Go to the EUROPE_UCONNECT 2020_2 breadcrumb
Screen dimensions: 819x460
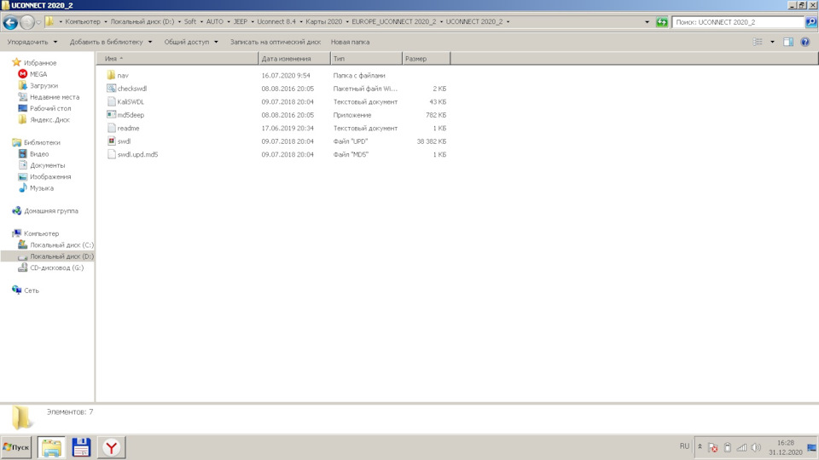(394, 22)
